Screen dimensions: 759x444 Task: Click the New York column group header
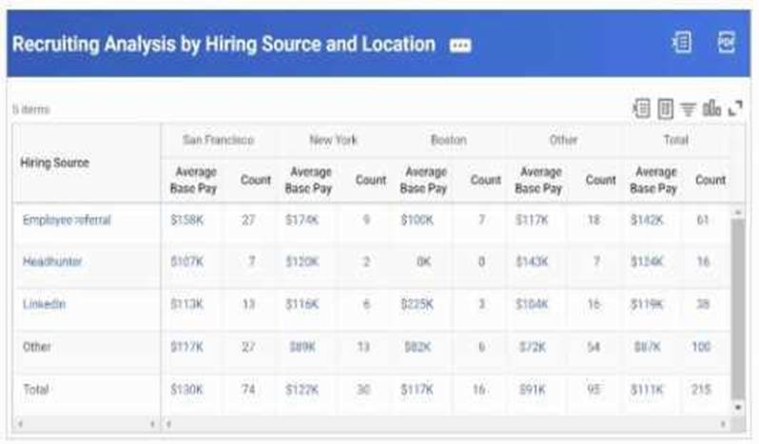[333, 140]
